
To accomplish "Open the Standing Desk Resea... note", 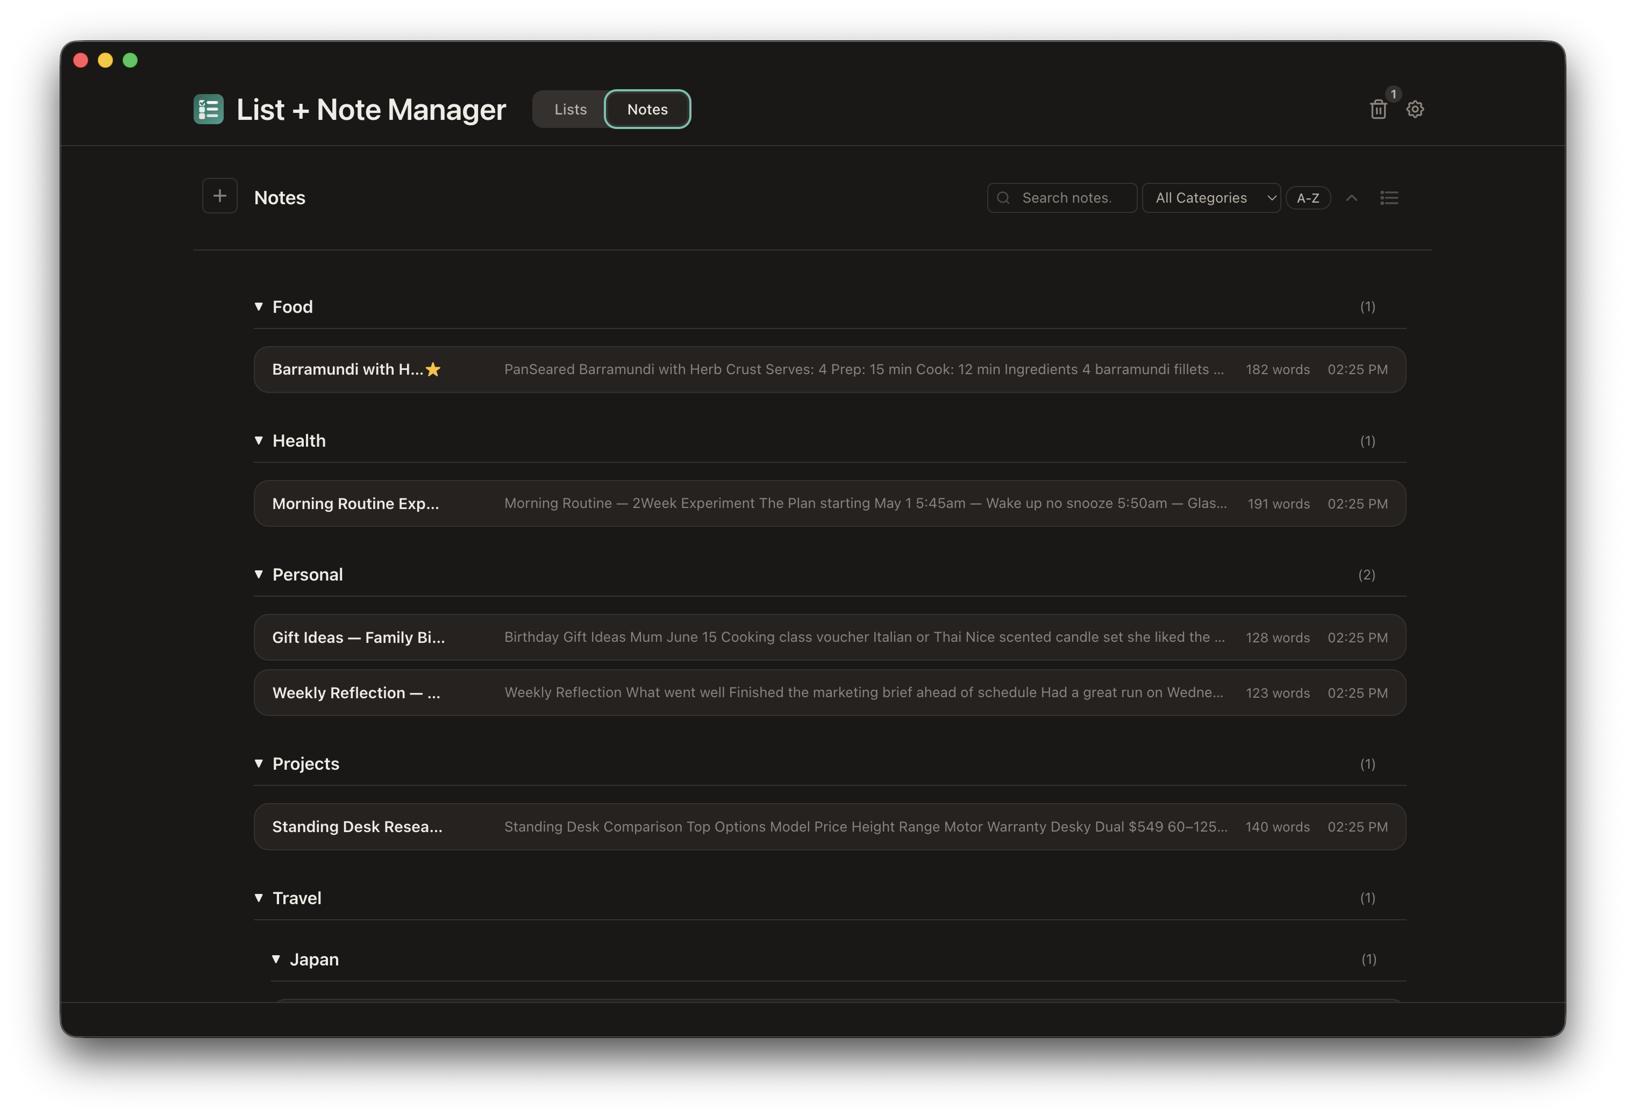I will (830, 827).
